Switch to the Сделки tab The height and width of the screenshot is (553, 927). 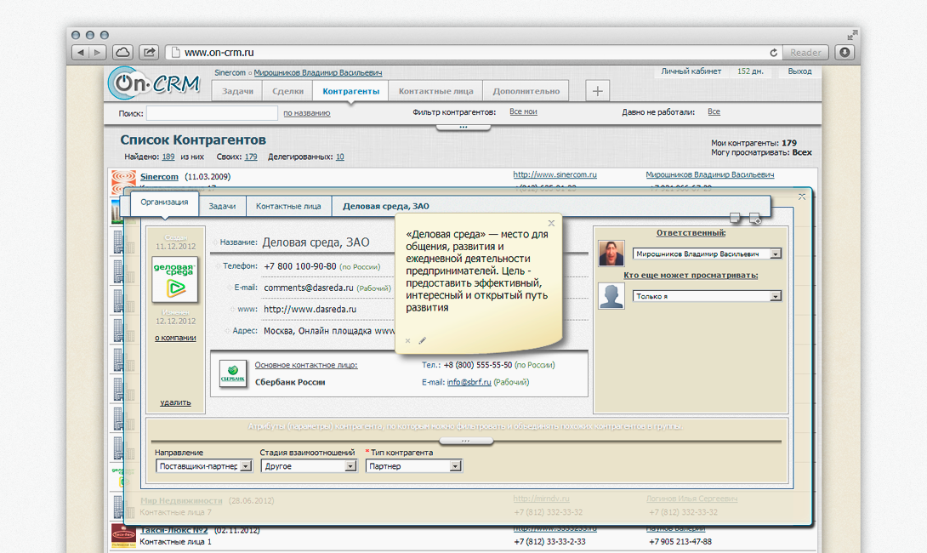288,91
